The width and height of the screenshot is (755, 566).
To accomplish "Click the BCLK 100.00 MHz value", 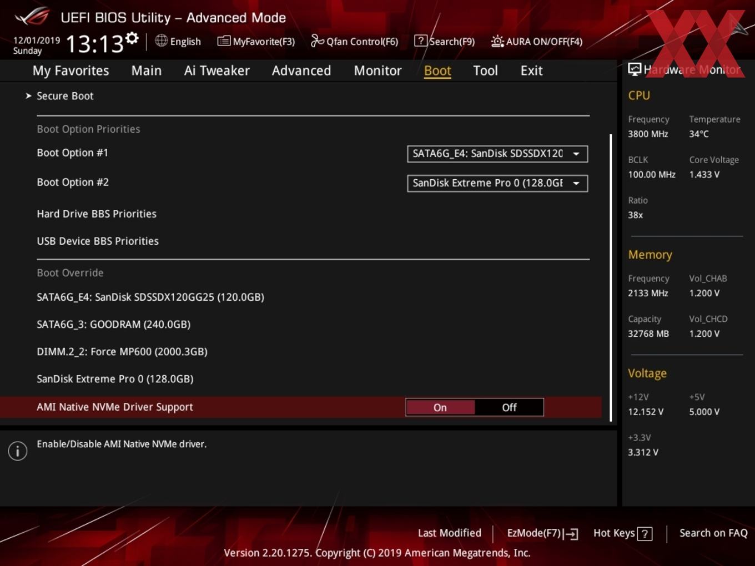I will pyautogui.click(x=652, y=174).
